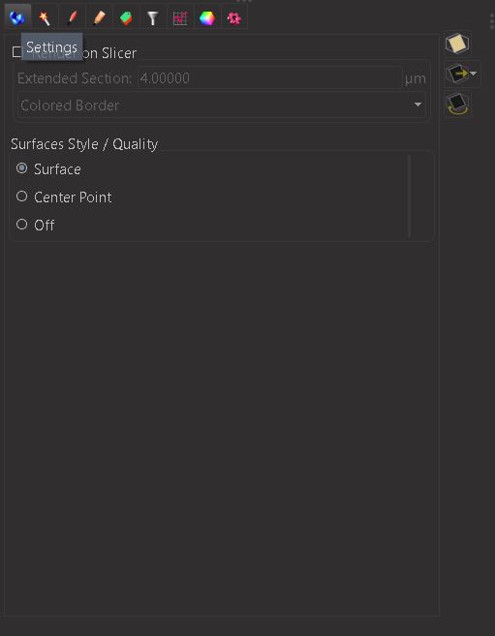495x636 pixels.
Task: Open the Filter funnel tab
Action: [x=153, y=17]
